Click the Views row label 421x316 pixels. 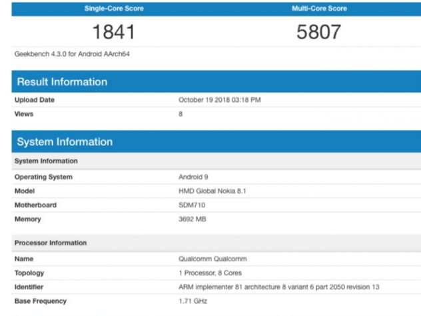coord(24,114)
